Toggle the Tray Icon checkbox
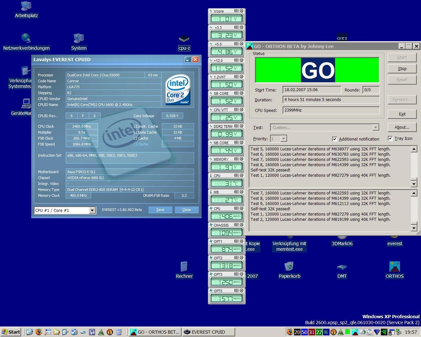The image size is (421, 337). [390, 139]
